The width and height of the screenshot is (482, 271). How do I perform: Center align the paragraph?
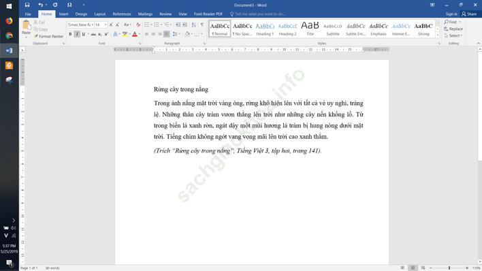153,34
